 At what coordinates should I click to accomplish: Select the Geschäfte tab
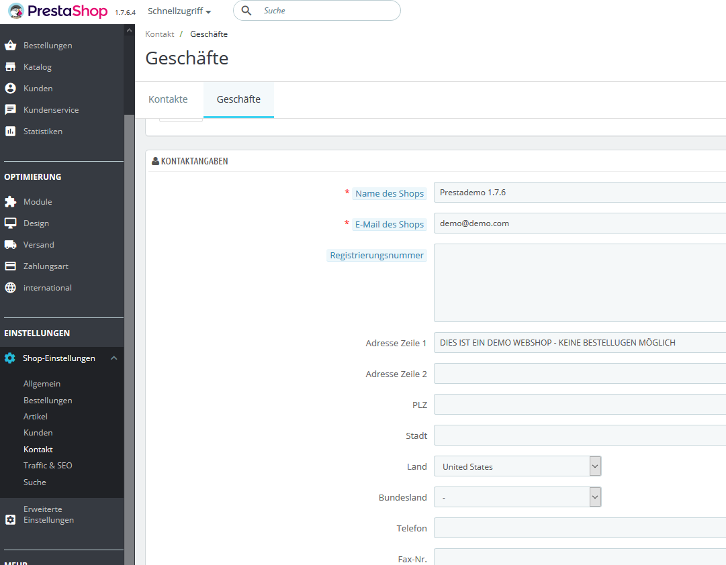[238, 99]
